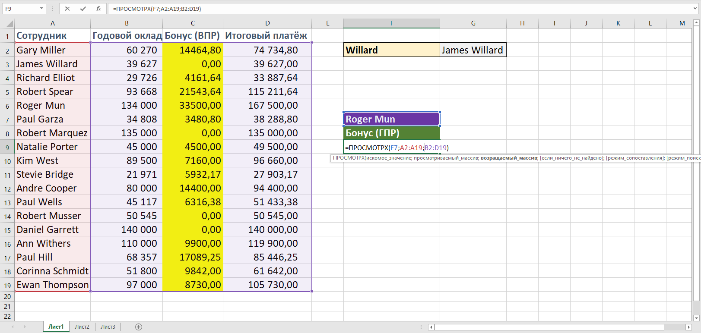Image resolution: width=701 pixels, height=333 pixels.
Task: Select column B header
Action: (x=127, y=23)
